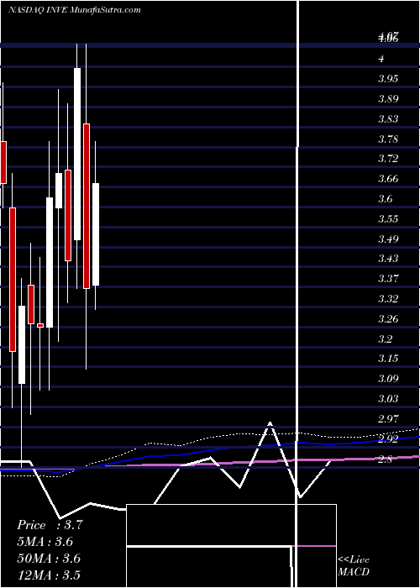Select the 5MA : 3.6 legend entry
Screen dimensions: 420x588
[45, 542]
